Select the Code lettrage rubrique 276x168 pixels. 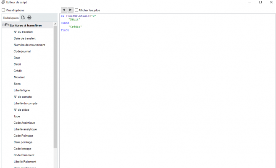tap(22, 149)
